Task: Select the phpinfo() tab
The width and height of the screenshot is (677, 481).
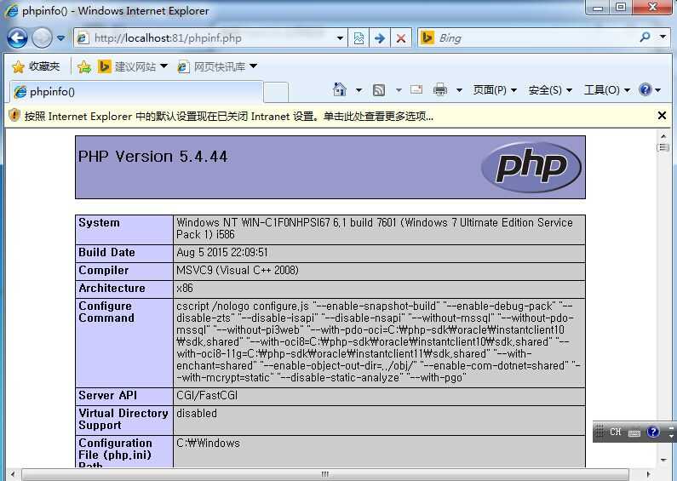Action: 136,92
